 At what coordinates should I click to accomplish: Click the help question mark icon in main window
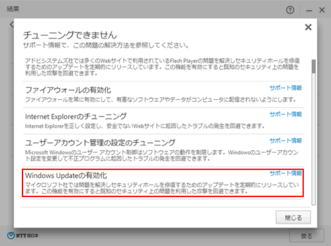[x=290, y=10]
